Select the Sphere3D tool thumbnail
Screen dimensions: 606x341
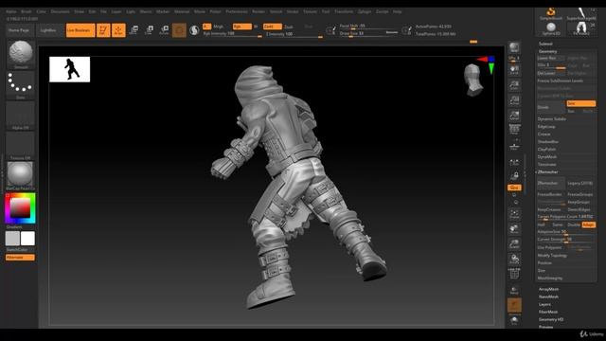551,28
